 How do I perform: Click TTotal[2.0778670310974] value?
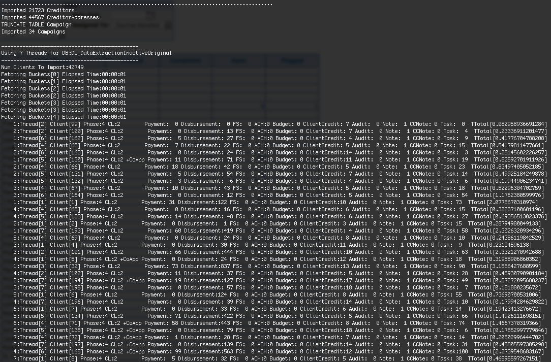click(x=503, y=202)
